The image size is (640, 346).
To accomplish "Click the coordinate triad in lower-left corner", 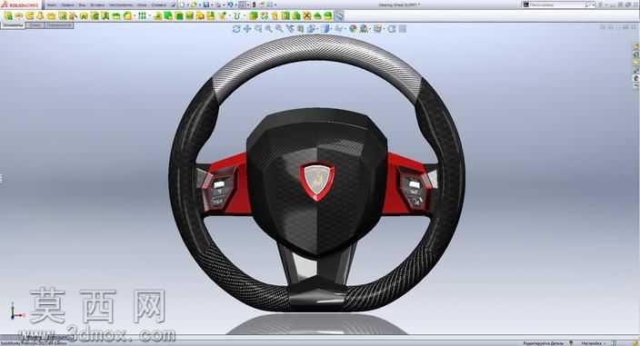I will [x=16, y=311].
